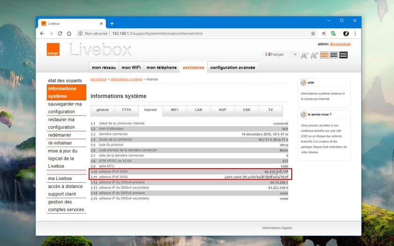Switch to the général information tab

tap(103, 110)
